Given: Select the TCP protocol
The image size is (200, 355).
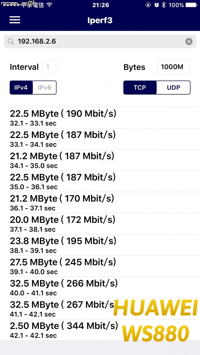Looking at the screenshot, I should coord(140,88).
